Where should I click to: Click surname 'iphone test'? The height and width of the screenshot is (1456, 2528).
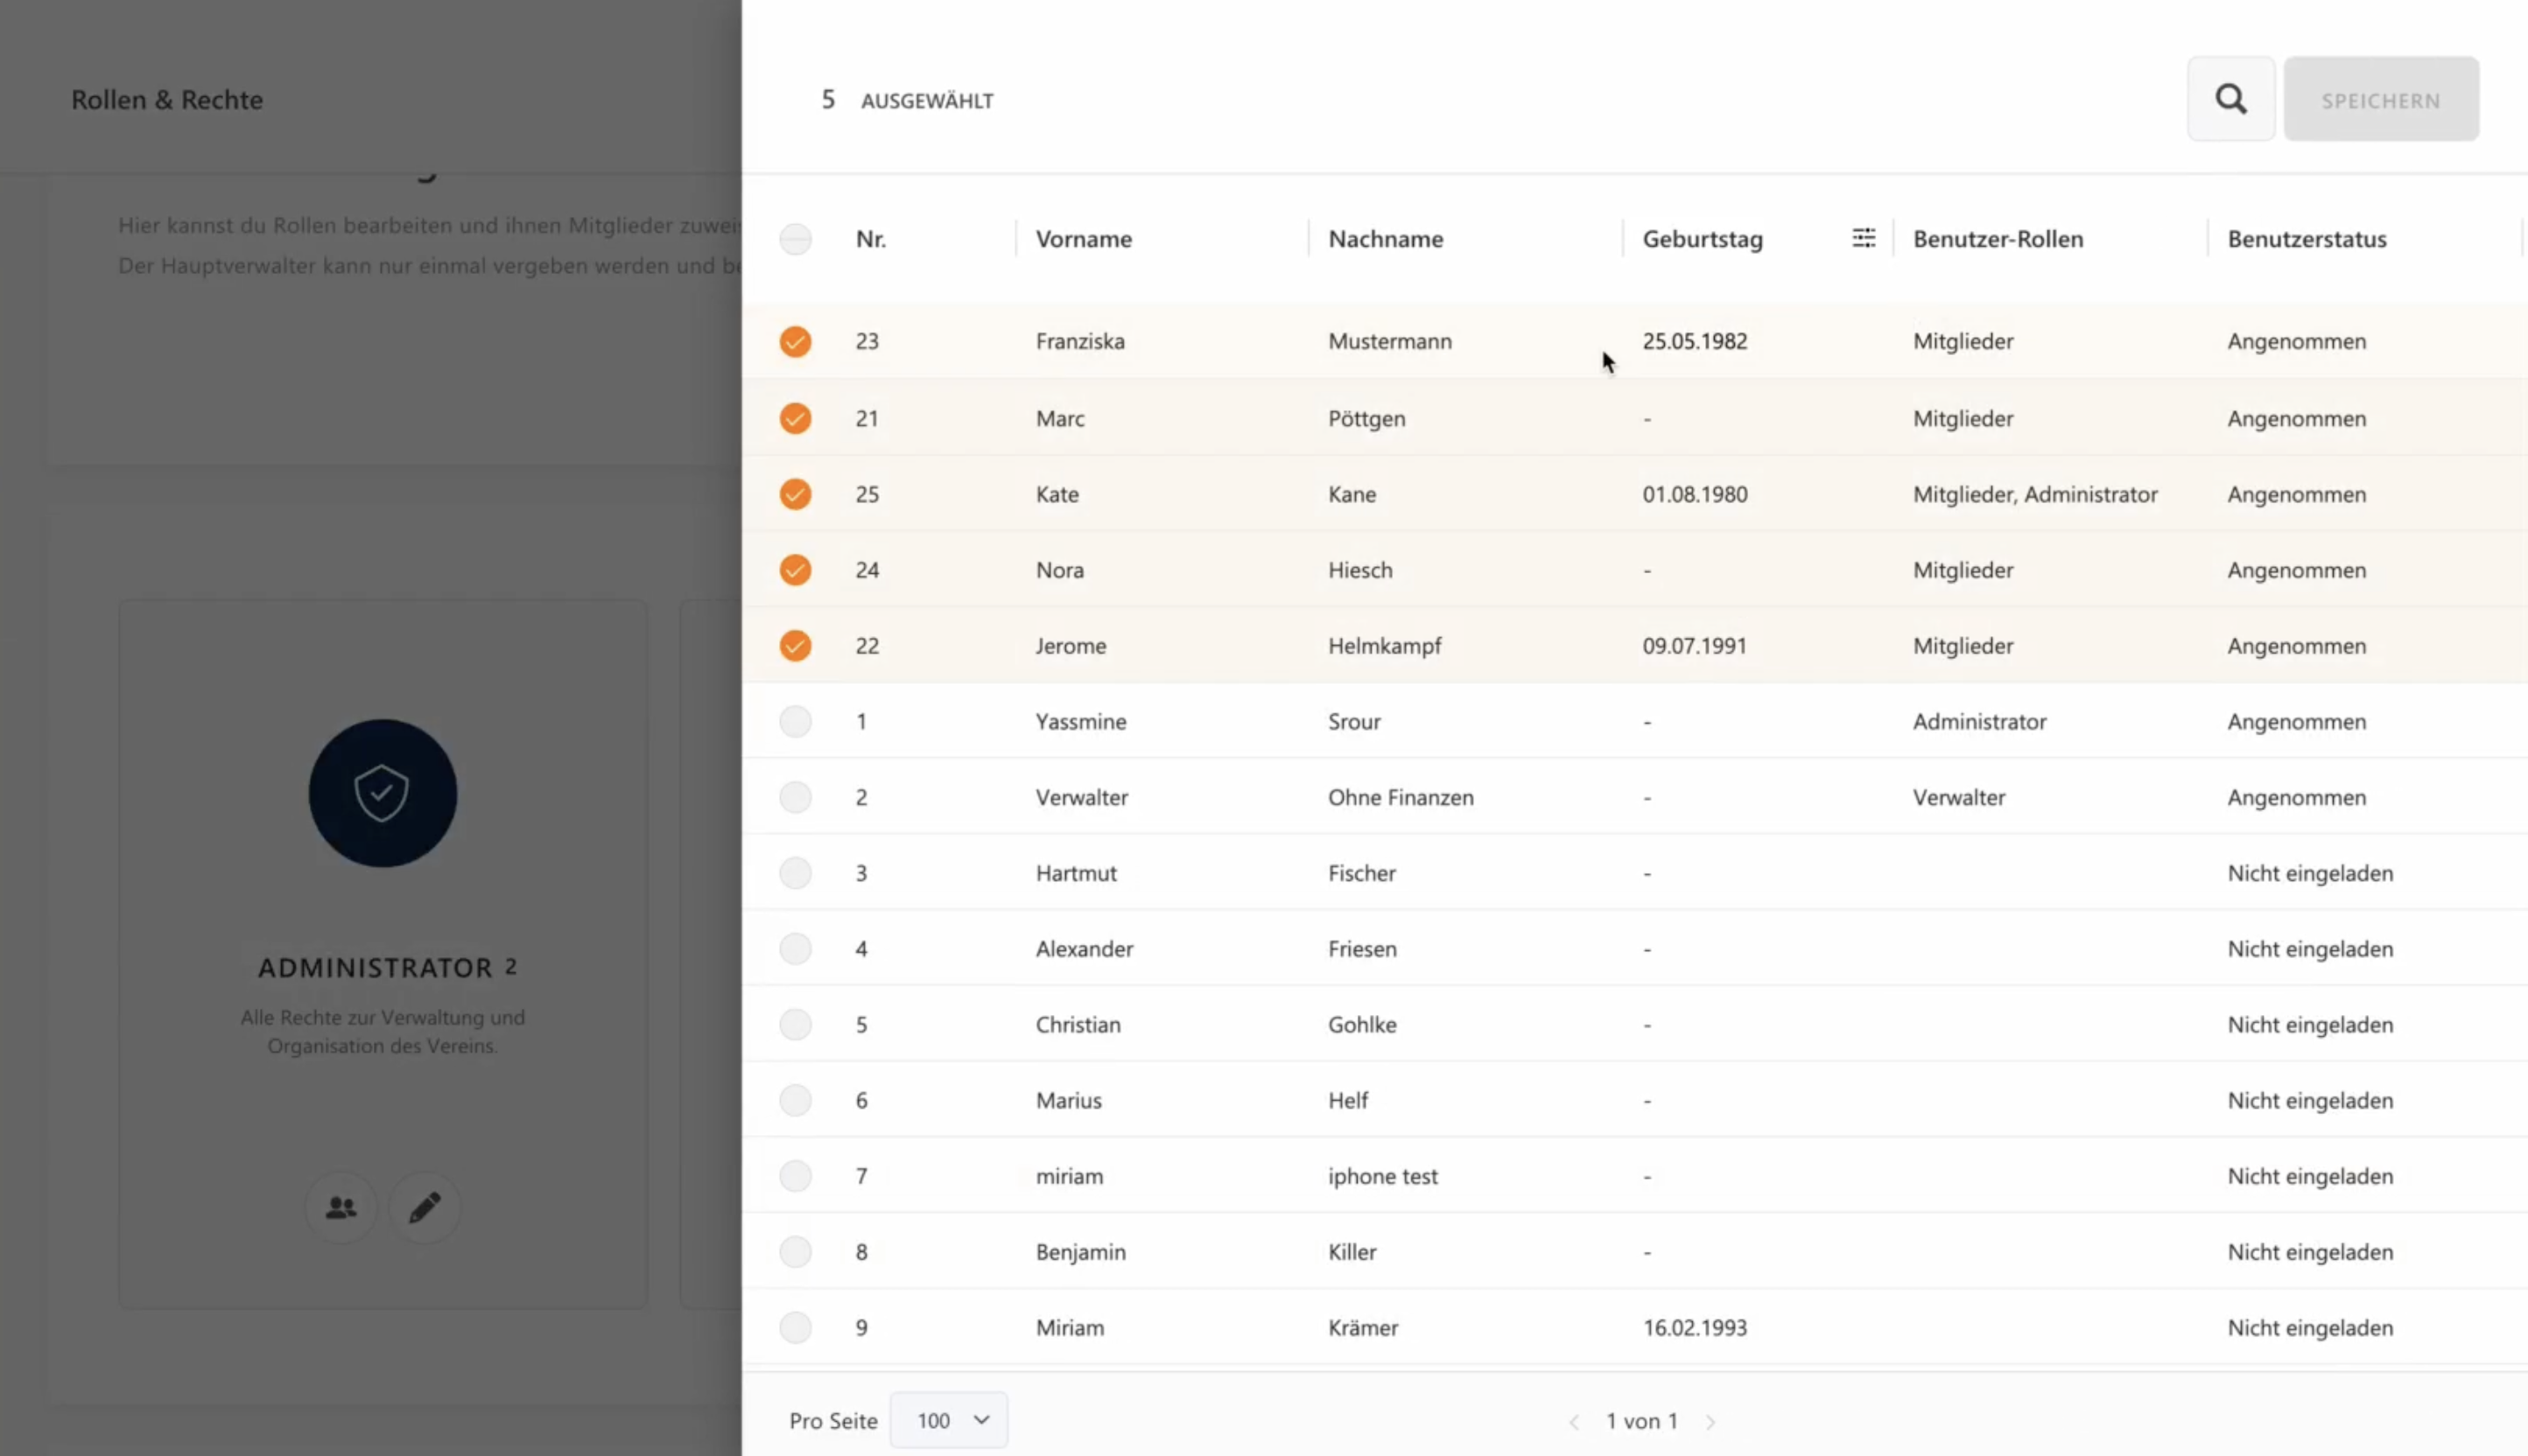(1382, 1176)
